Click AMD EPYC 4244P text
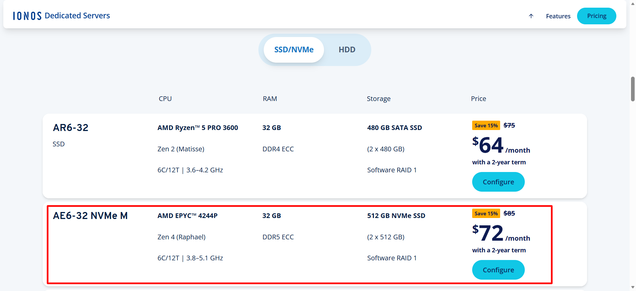The image size is (636, 291). [187, 216]
